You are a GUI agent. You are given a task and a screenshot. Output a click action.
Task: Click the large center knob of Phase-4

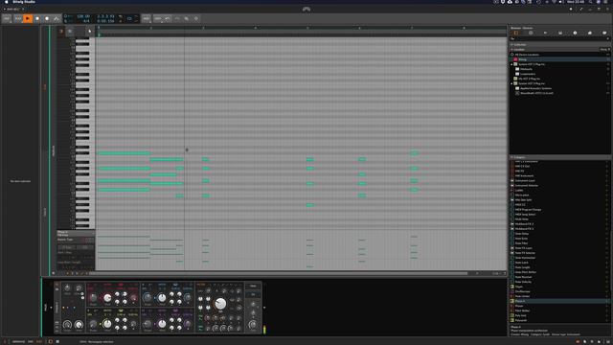(x=220, y=304)
